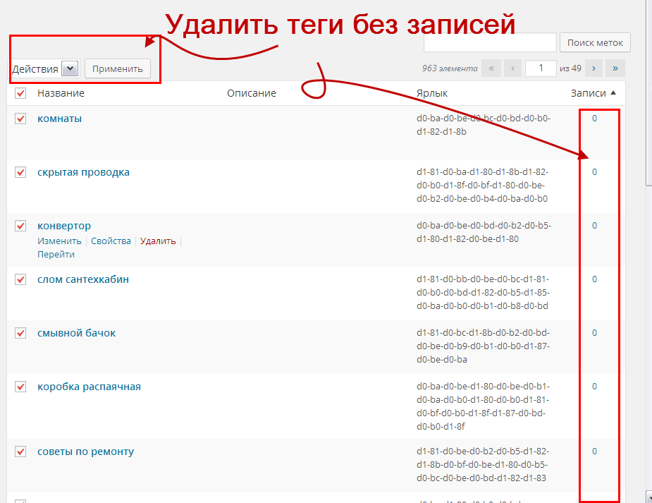Sort by Записи column header
The image size is (652, 503).
(588, 93)
